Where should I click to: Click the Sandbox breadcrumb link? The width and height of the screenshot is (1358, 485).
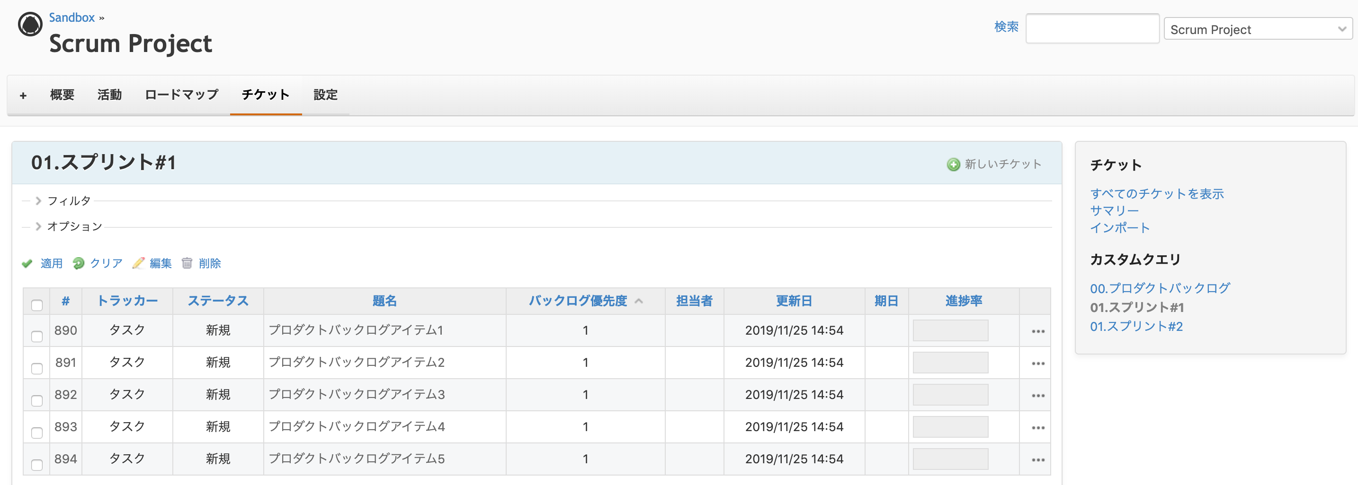pos(71,17)
